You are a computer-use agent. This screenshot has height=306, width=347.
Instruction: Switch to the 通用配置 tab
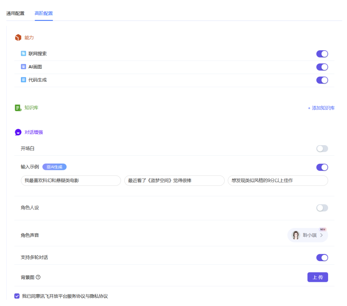[15, 13]
